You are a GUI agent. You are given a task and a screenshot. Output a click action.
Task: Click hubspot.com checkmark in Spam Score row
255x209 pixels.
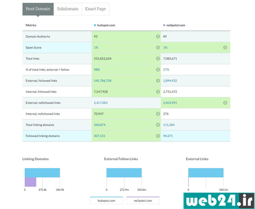(158, 47)
